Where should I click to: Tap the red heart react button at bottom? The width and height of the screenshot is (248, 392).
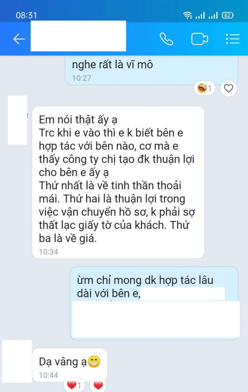click(98, 385)
